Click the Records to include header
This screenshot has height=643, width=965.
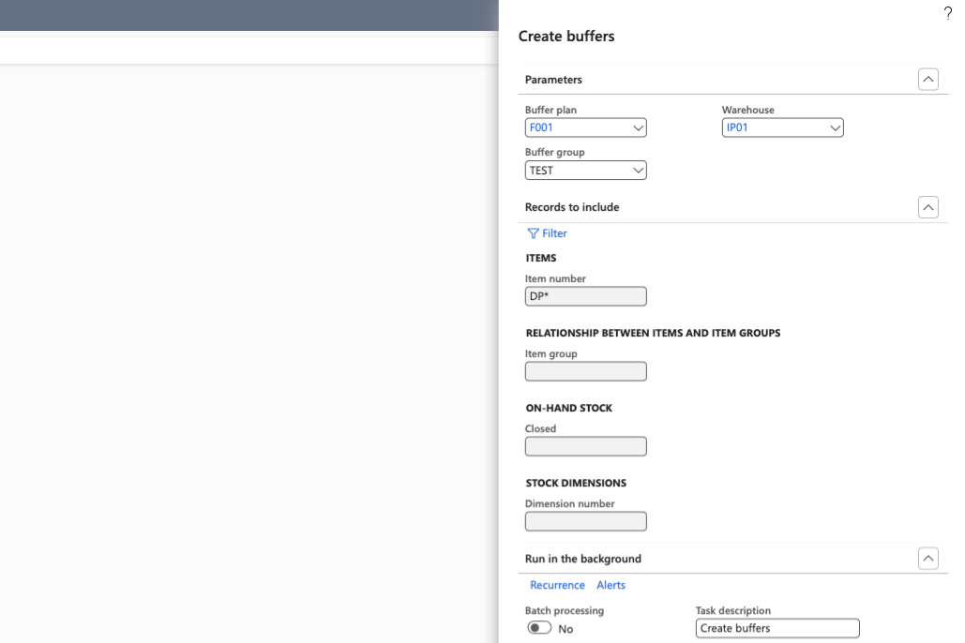(572, 207)
